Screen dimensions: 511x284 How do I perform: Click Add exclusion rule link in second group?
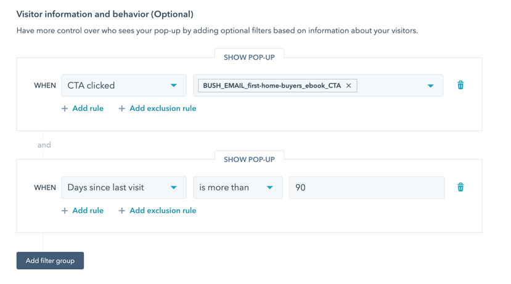[163, 211]
